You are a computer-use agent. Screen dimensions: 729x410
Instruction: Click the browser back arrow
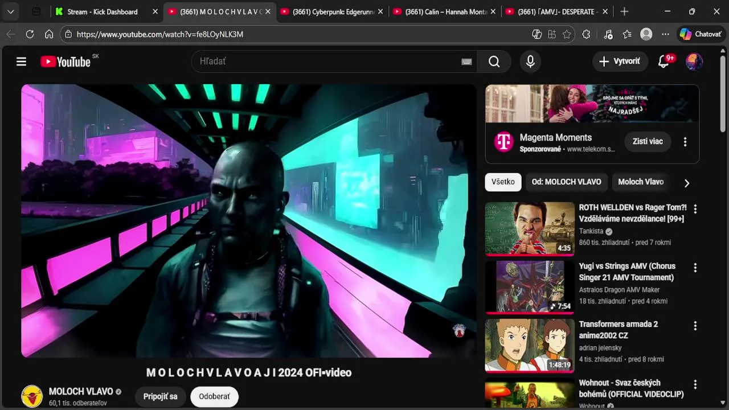[x=11, y=34]
